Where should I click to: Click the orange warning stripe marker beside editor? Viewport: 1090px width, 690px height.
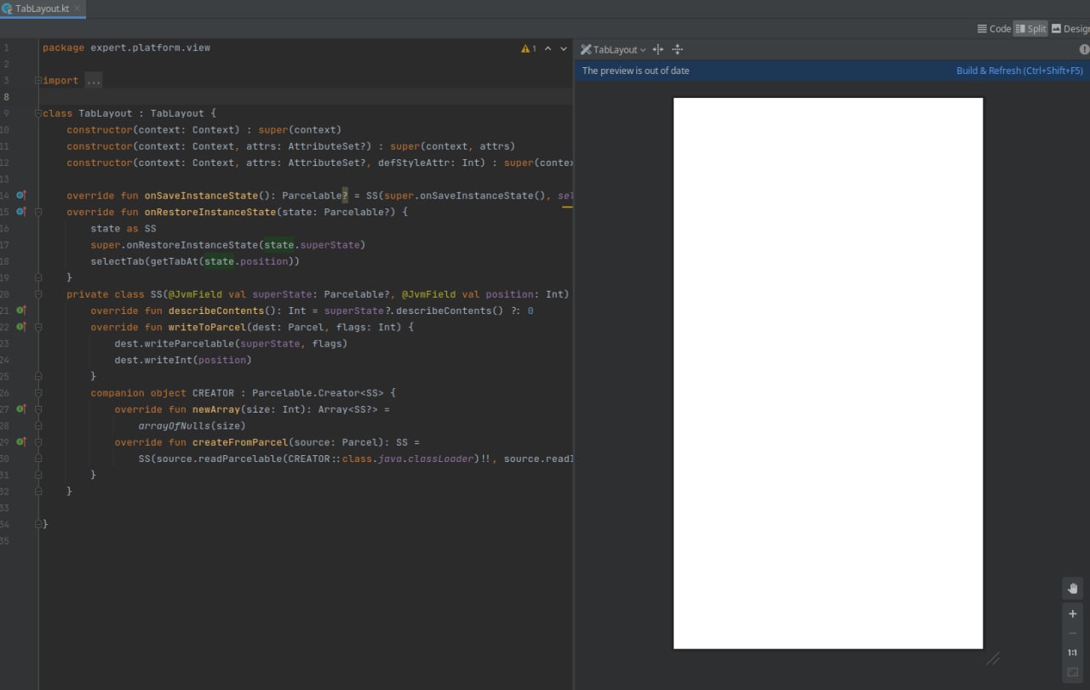(x=567, y=207)
